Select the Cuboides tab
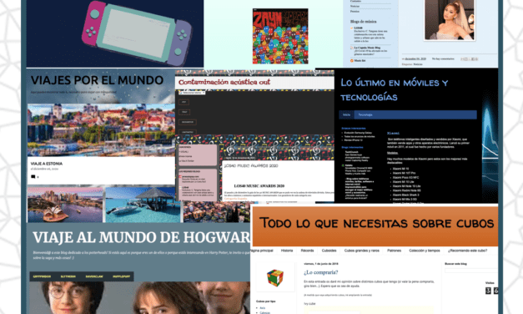Image resolution: width=523 pixels, height=314 pixels. point(329,251)
